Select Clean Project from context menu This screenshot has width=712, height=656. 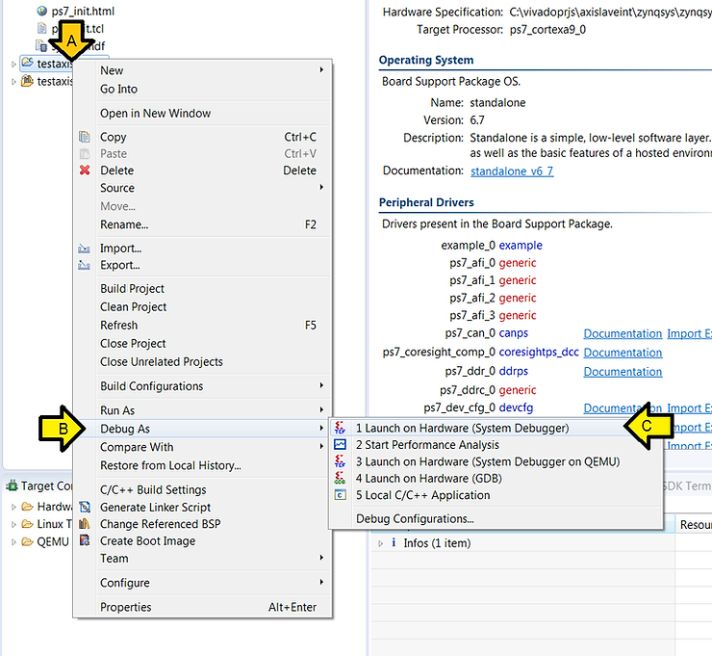pos(202,307)
